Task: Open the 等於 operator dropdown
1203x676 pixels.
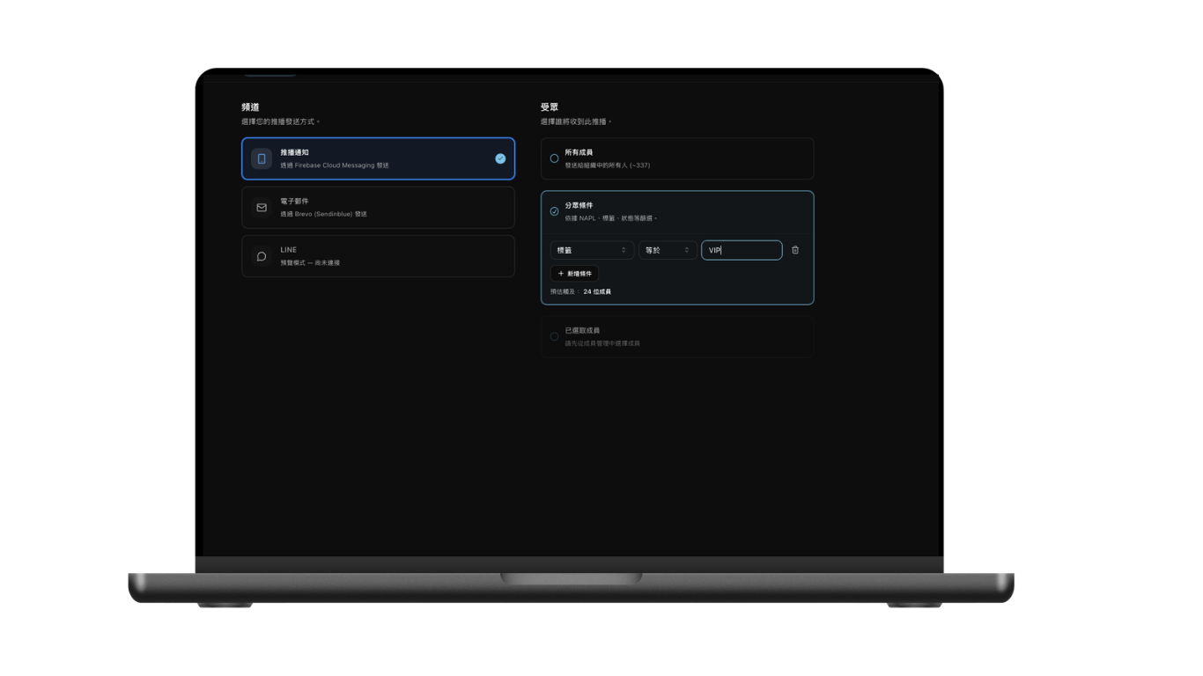Action: [668, 250]
